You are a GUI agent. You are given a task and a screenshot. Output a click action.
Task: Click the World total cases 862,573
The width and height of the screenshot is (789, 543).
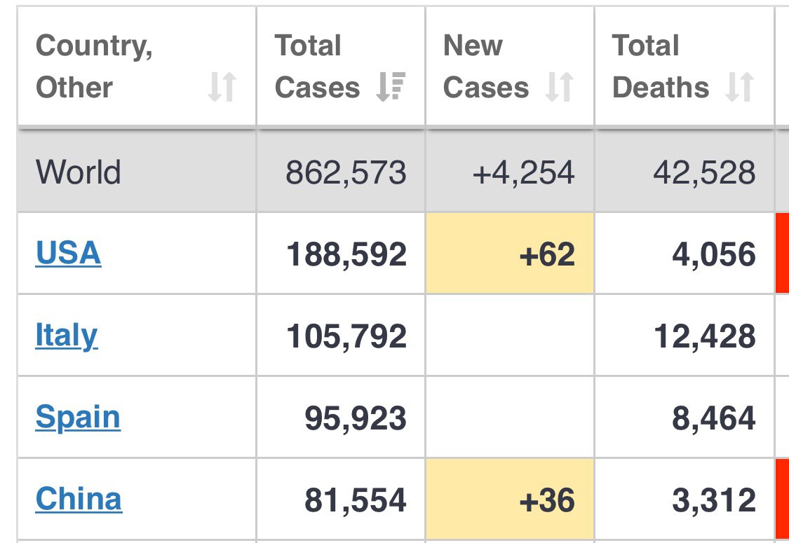[x=346, y=172]
